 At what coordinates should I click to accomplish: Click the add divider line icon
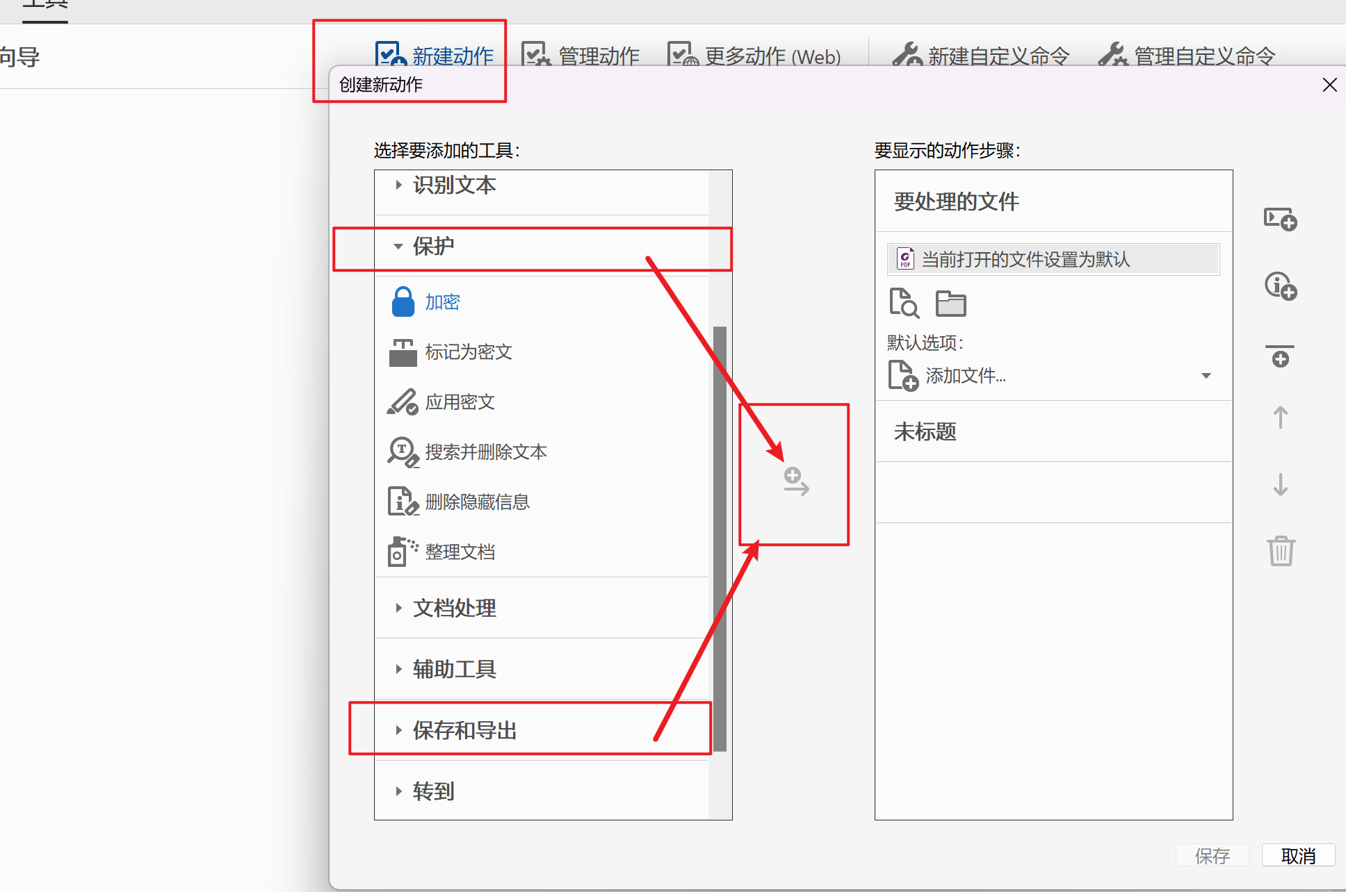(1280, 356)
